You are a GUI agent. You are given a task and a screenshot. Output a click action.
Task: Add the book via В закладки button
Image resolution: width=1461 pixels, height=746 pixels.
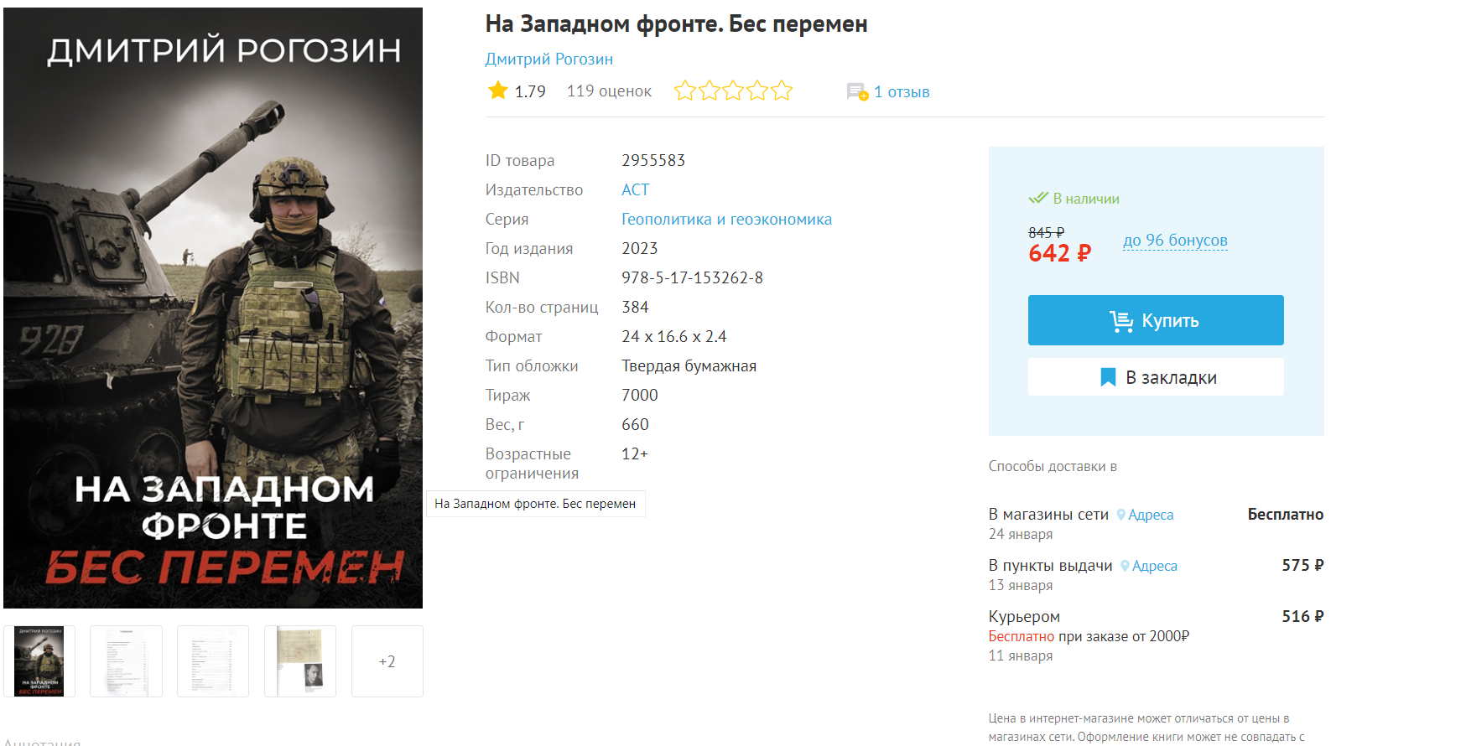pos(1156,377)
